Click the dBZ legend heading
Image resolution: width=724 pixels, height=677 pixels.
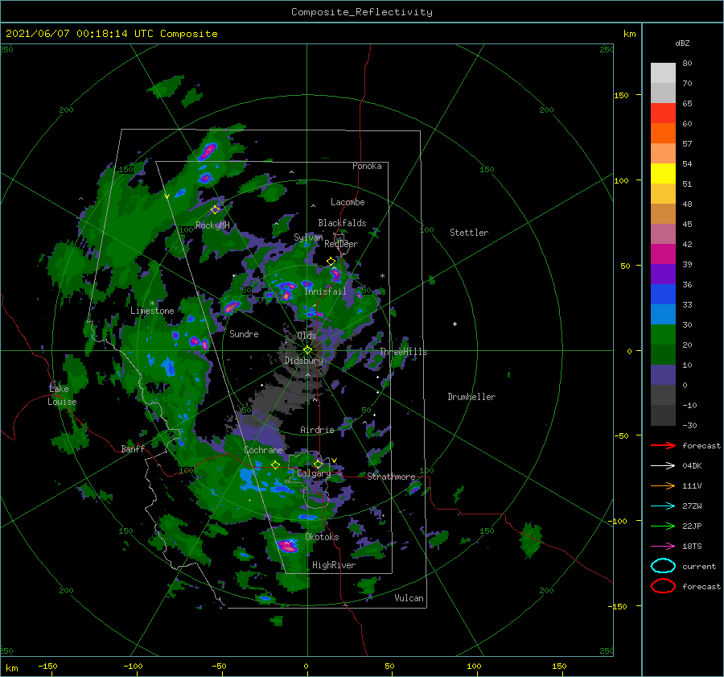(x=682, y=43)
